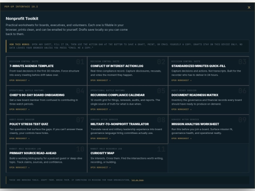
Task: Open worksheet for Policy Stress Test Quiz
Action: pyautogui.click(x=19, y=138)
